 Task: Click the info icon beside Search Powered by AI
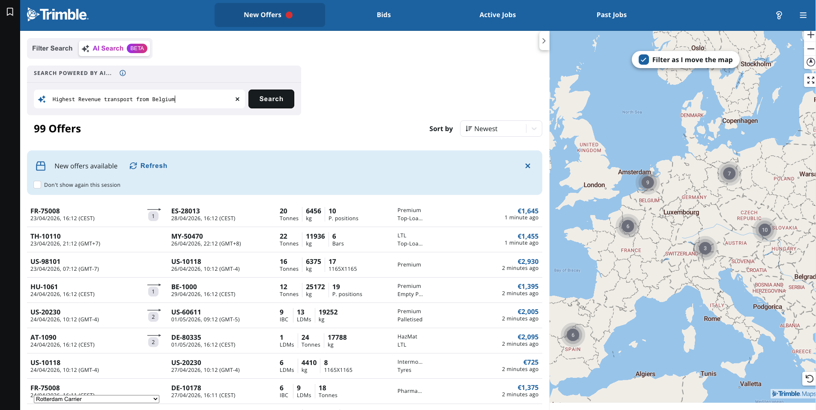(123, 73)
